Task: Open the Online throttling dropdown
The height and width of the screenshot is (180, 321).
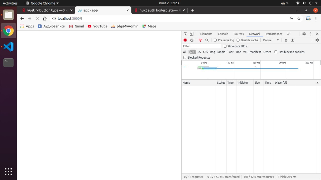Action: pyautogui.click(x=271, y=40)
